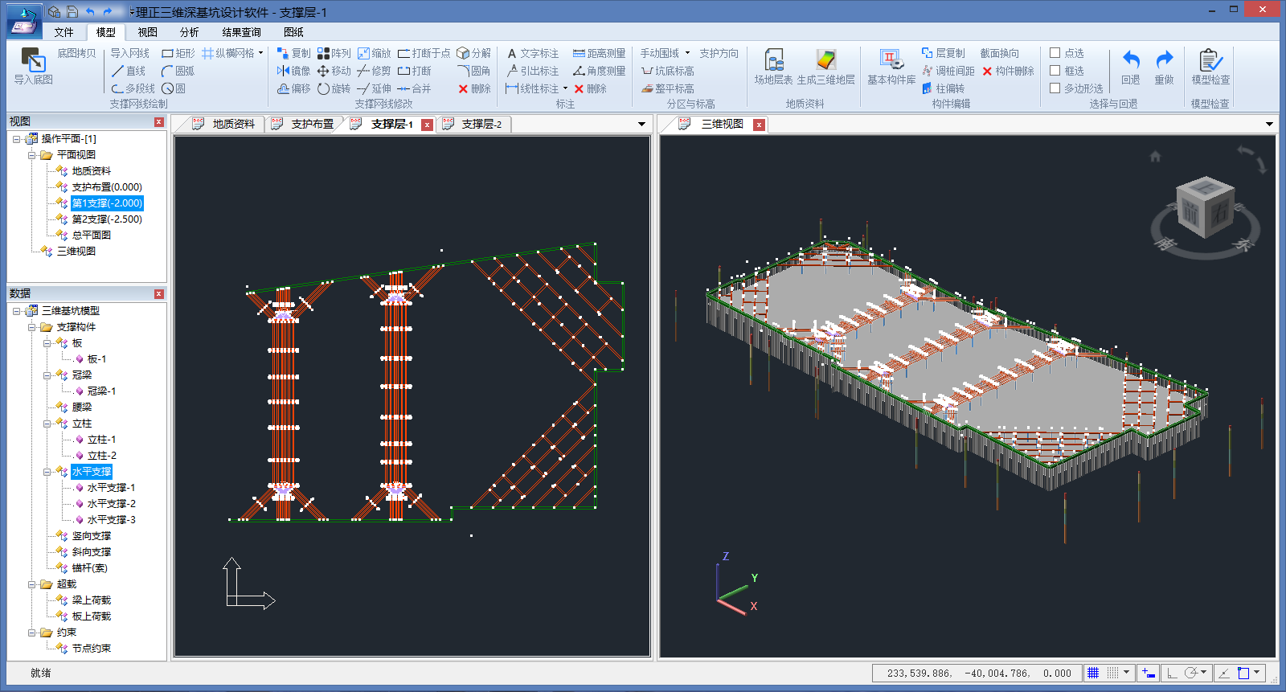Open the 纵横网格 dropdown arrow
This screenshot has width=1286, height=692.
[x=260, y=53]
